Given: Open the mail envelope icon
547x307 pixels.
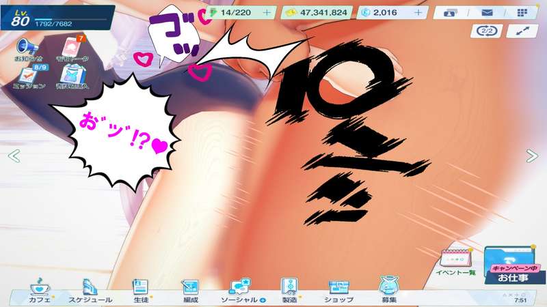Looking at the screenshot, I should point(488,12).
